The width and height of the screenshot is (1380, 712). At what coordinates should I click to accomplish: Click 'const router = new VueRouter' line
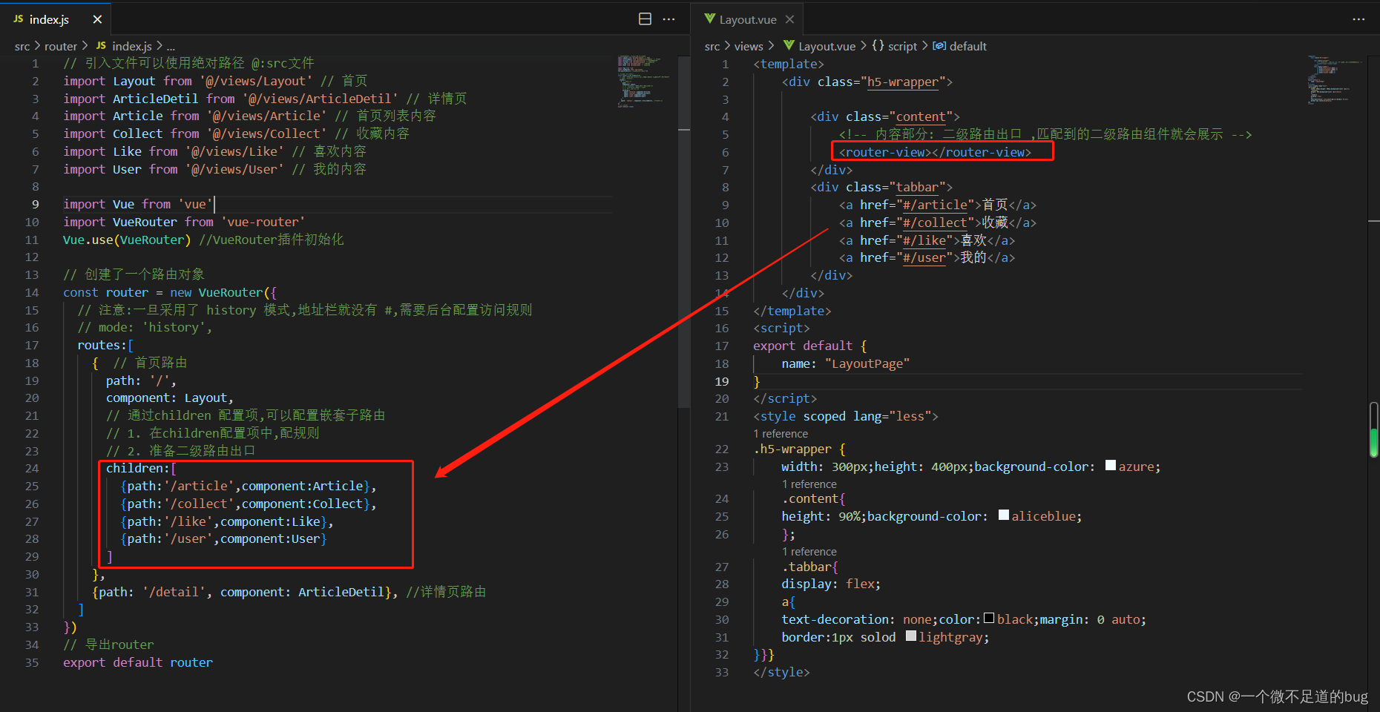[170, 292]
